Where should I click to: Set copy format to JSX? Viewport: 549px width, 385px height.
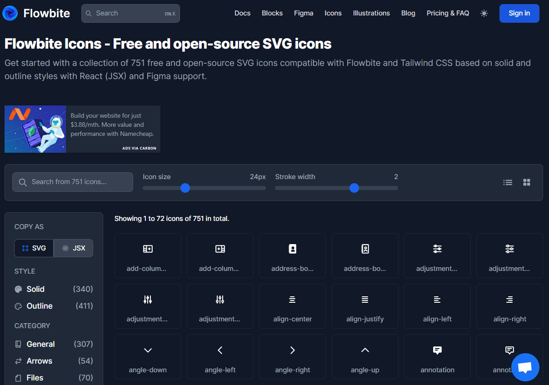click(73, 248)
